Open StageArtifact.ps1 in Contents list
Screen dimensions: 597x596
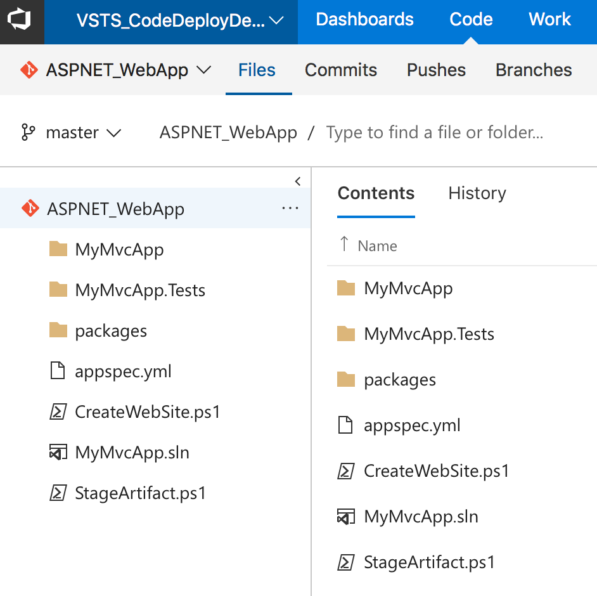430,562
